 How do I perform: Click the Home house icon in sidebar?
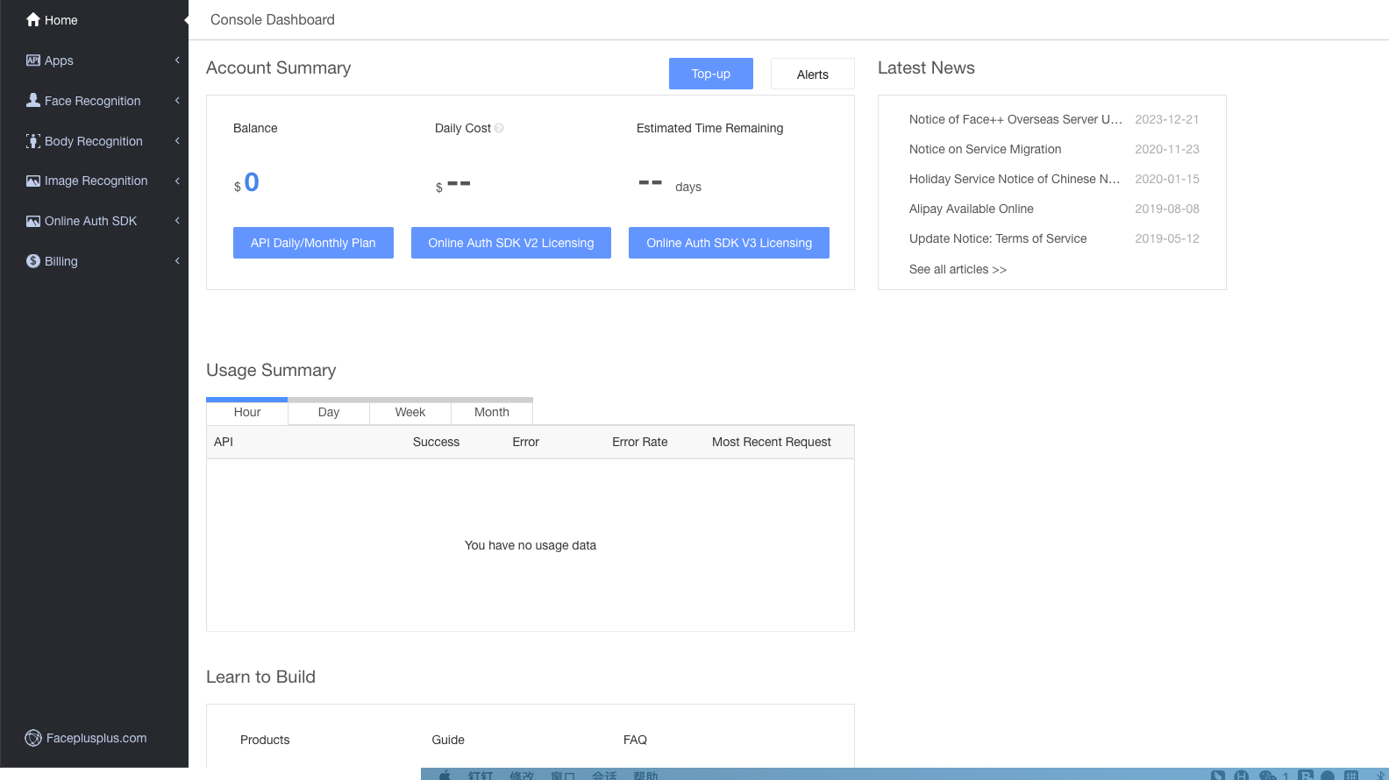tap(33, 19)
